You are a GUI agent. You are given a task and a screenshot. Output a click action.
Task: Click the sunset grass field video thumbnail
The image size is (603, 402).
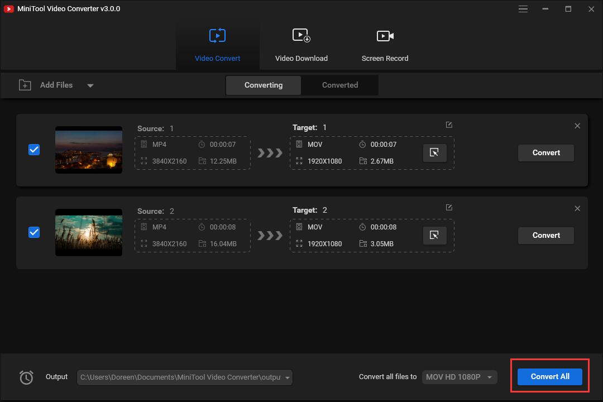(x=89, y=232)
